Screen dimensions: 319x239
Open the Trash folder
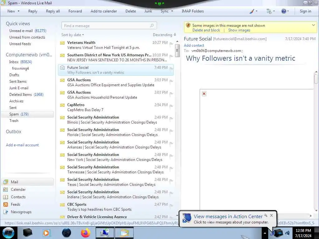click(x=14, y=120)
